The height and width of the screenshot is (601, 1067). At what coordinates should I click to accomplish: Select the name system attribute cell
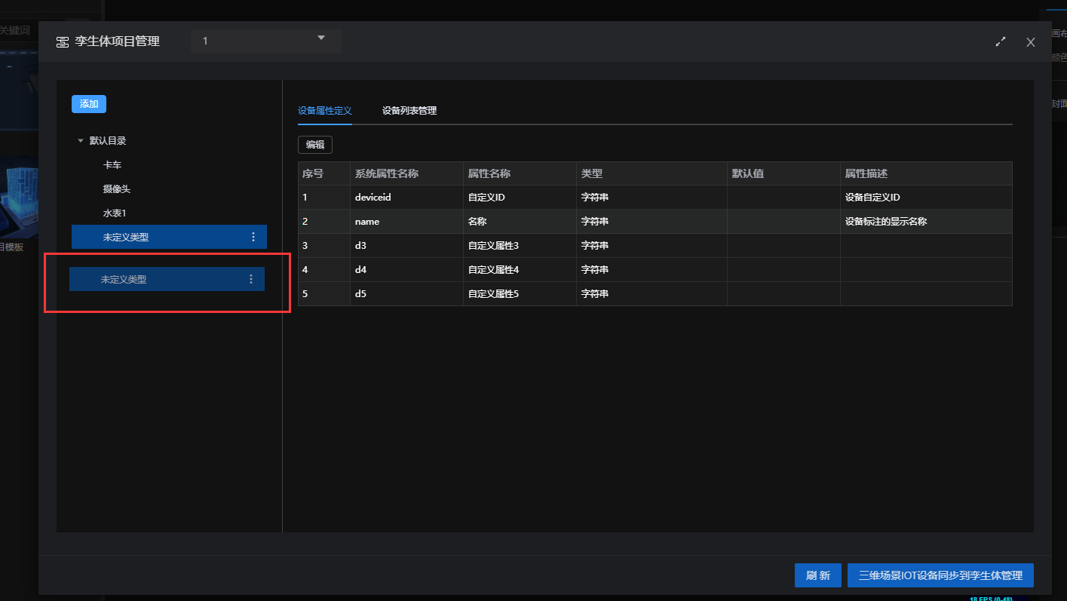[407, 222]
